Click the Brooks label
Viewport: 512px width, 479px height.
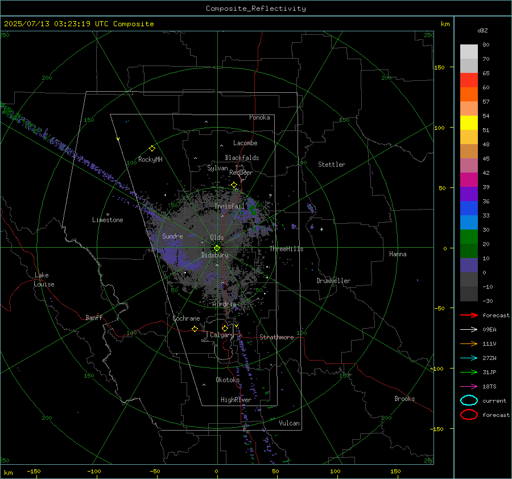(404, 399)
